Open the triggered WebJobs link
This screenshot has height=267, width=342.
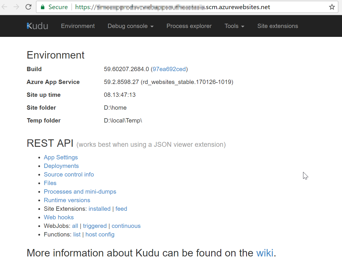95,226
